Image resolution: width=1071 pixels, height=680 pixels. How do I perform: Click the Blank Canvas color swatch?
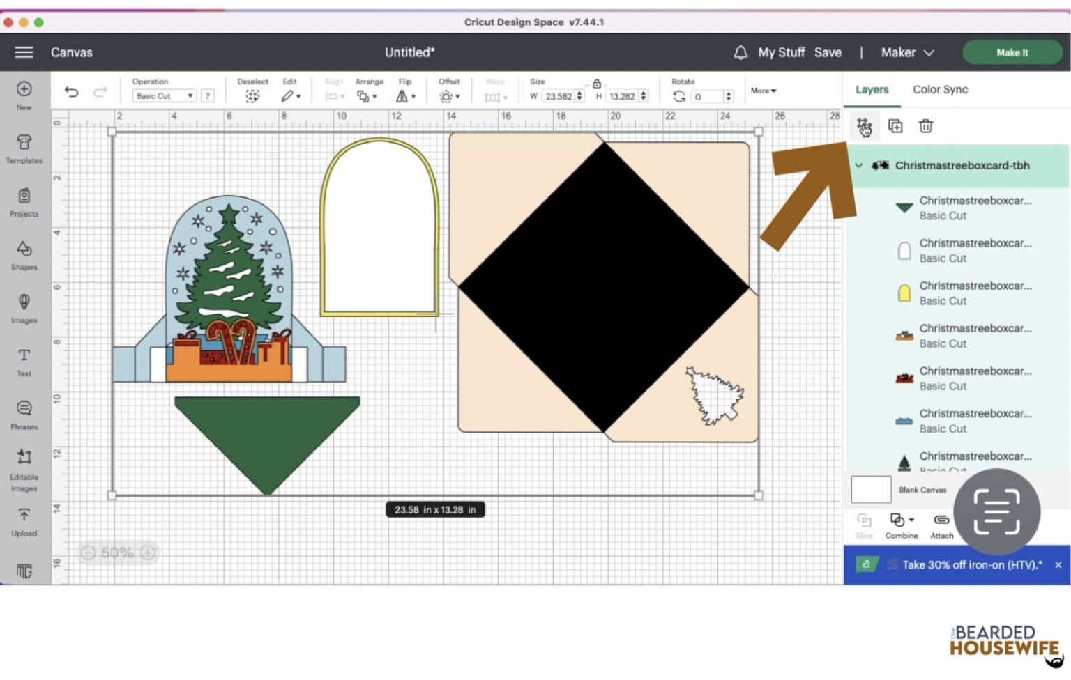pos(871,490)
